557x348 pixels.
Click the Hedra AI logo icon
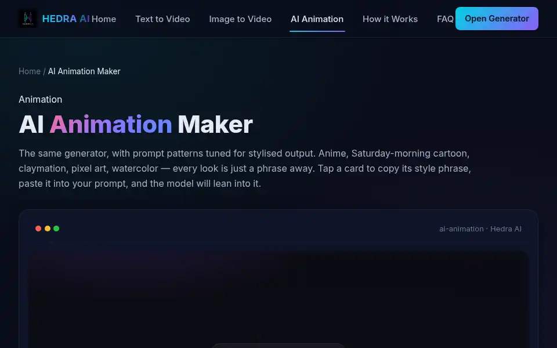(28, 19)
